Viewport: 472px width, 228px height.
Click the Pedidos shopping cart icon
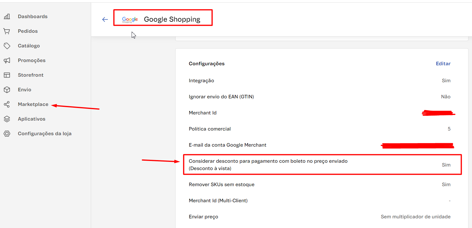pyautogui.click(x=7, y=31)
